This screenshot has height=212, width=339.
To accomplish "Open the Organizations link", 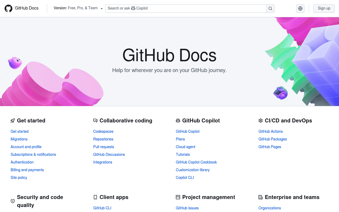I will (270, 208).
